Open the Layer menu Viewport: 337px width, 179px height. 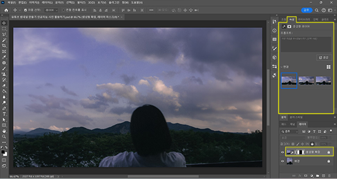(47, 3)
